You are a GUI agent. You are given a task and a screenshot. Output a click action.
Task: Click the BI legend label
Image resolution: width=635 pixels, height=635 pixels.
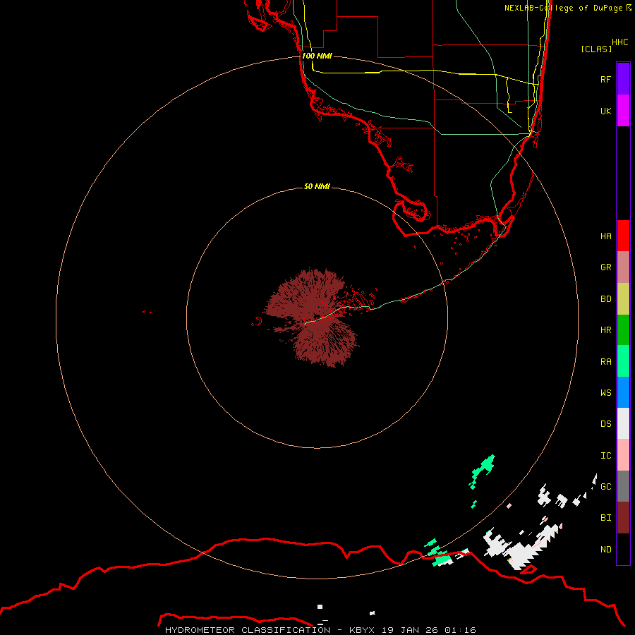click(605, 518)
